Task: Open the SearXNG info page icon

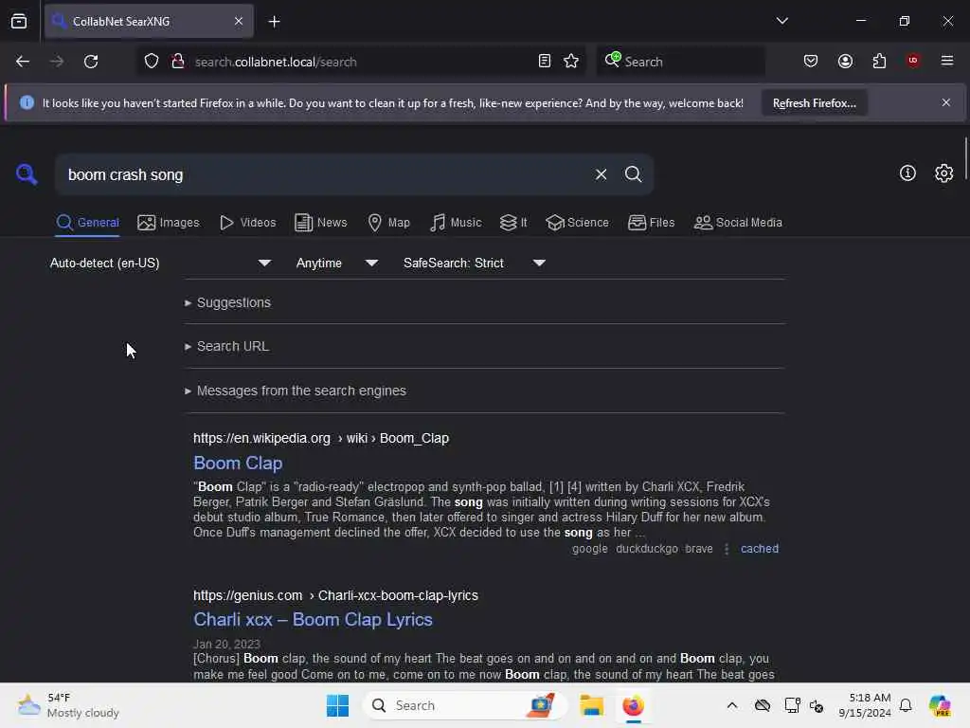Action: pos(907,173)
